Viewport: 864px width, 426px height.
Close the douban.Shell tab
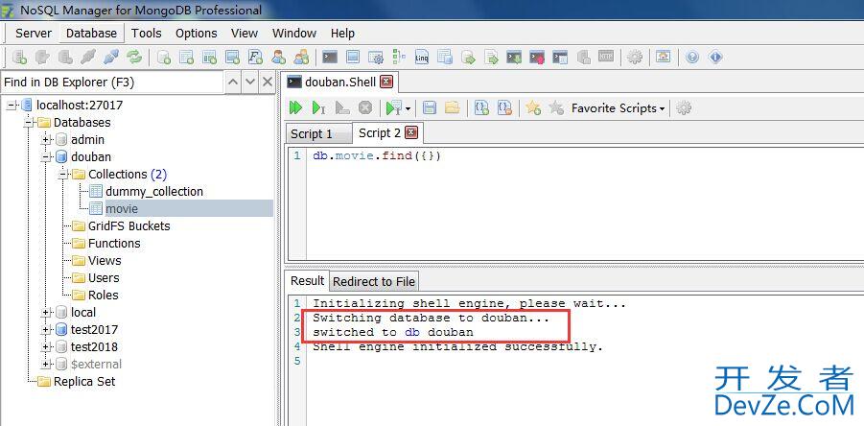click(386, 83)
